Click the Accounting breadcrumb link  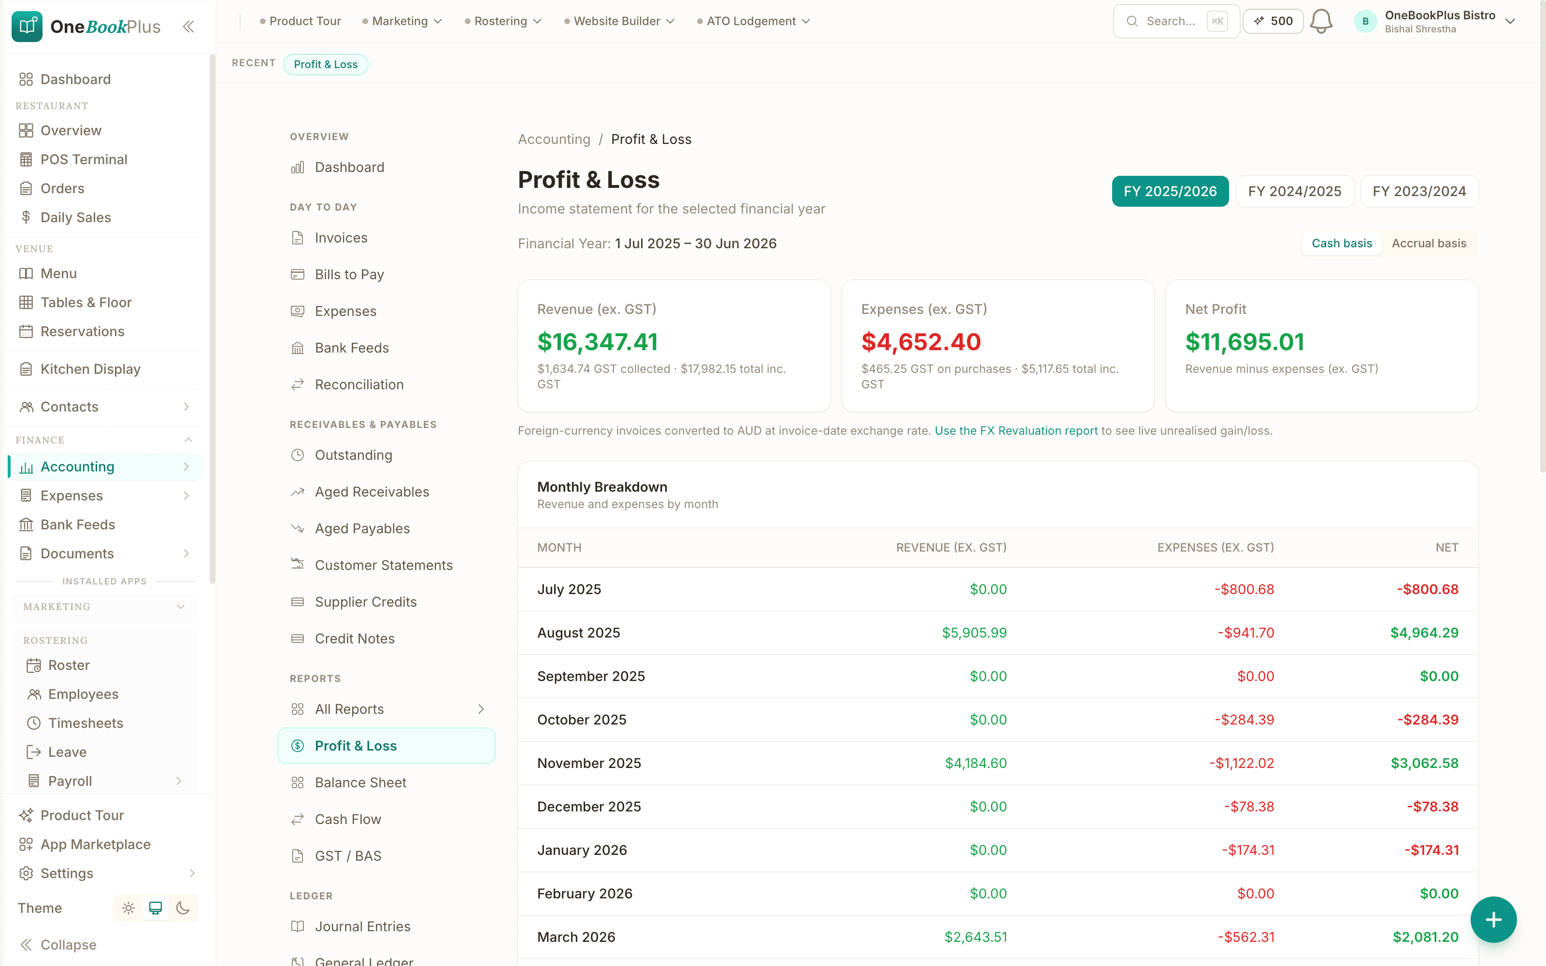pos(554,139)
